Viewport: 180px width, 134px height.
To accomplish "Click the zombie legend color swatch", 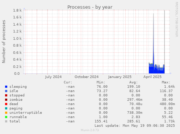I will [6, 100].
